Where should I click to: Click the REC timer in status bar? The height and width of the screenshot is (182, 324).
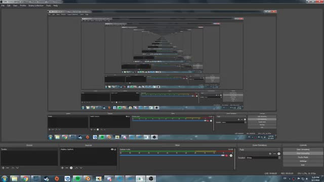click(x=287, y=173)
